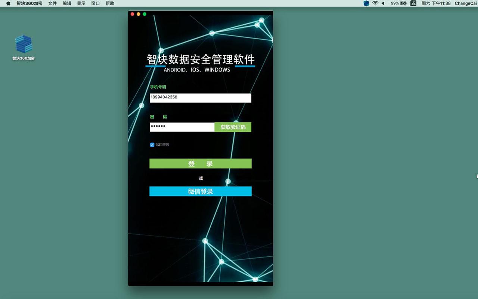Click the blue 微信登录 button
Viewport: 478px width, 299px height.
(201, 191)
